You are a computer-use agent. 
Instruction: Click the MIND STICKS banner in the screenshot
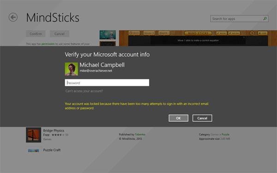[198, 33]
